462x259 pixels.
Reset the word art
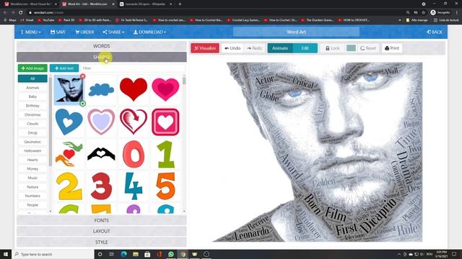coord(368,48)
